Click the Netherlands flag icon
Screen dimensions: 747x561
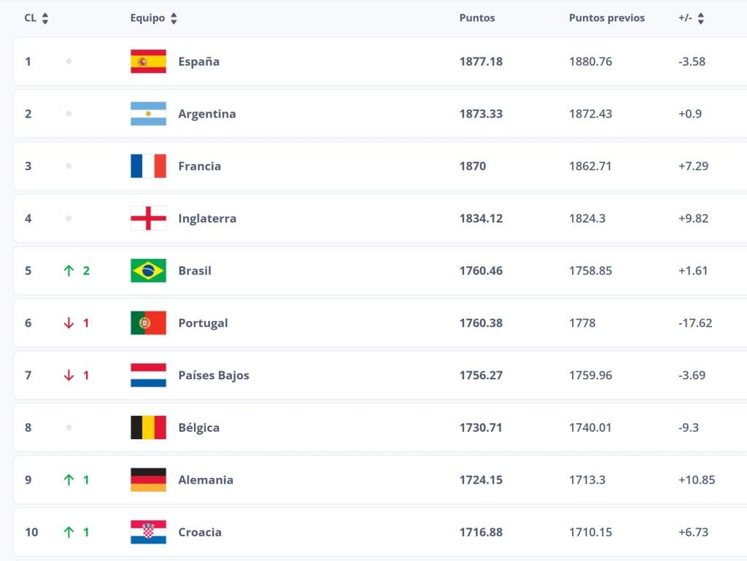coord(148,375)
